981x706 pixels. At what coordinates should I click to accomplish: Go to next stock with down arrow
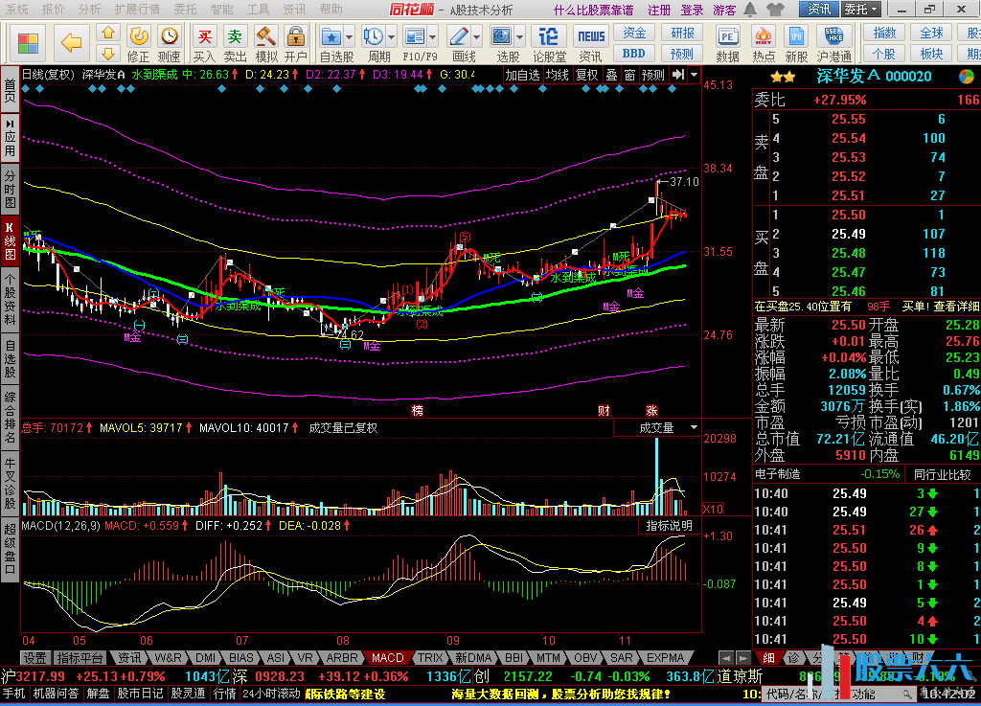coord(108,53)
